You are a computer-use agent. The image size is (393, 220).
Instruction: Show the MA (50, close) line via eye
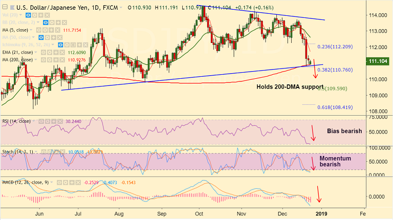41,37
